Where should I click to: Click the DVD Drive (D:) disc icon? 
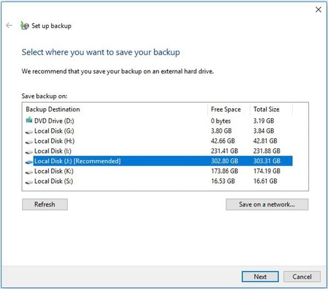30,121
